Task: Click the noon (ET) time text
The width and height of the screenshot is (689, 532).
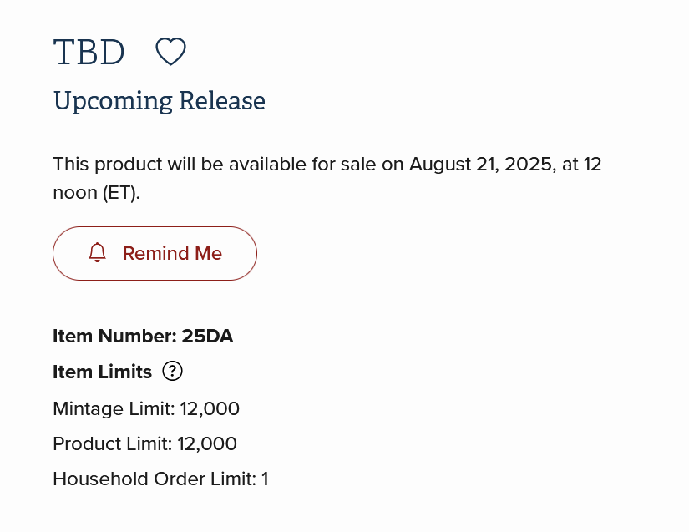Action: [x=96, y=193]
